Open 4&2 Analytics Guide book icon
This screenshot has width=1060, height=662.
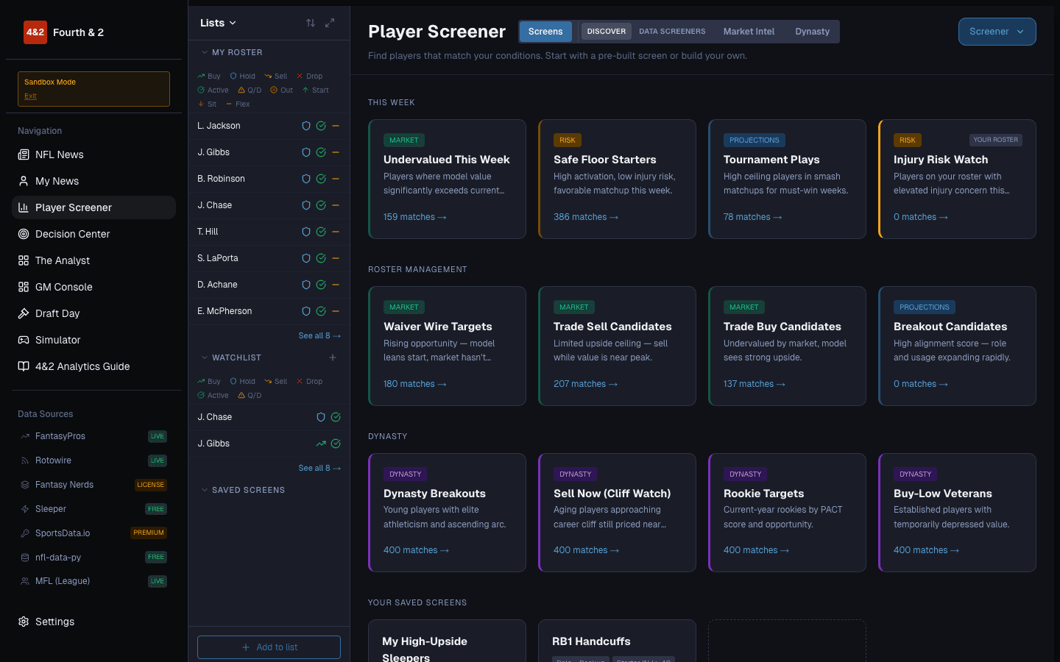[24, 366]
